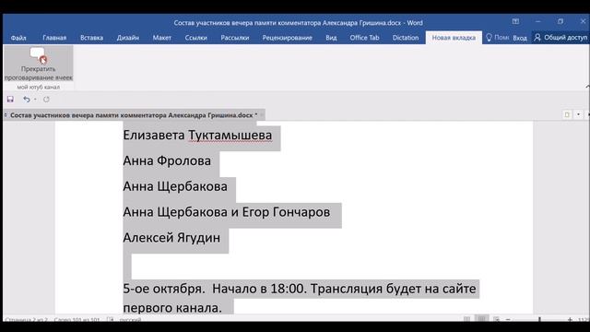
Task: Click the Общий доступ share button
Action: click(560, 37)
